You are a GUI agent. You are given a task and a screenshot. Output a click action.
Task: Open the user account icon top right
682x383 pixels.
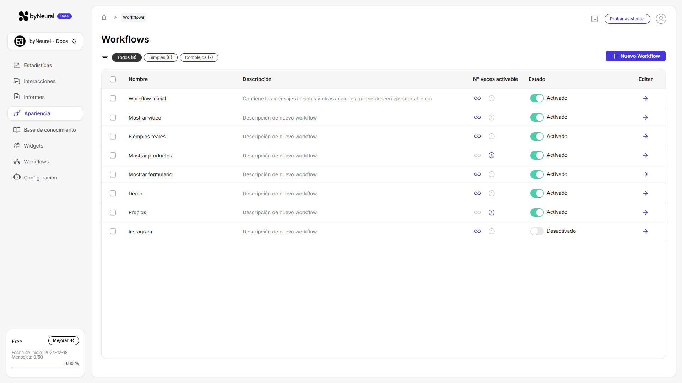661,19
